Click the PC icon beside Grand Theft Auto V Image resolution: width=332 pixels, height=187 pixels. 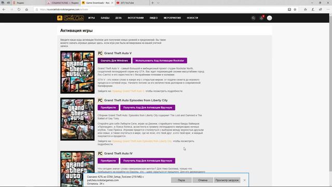100,53
